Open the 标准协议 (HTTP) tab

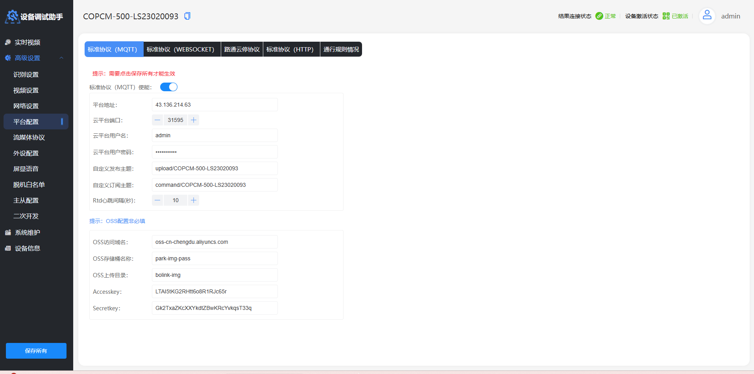pos(292,49)
